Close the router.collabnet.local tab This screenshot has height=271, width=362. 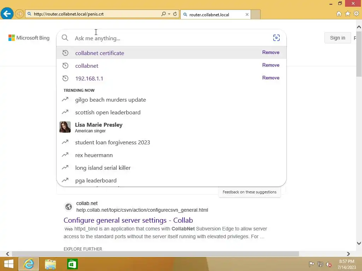[x=247, y=14]
